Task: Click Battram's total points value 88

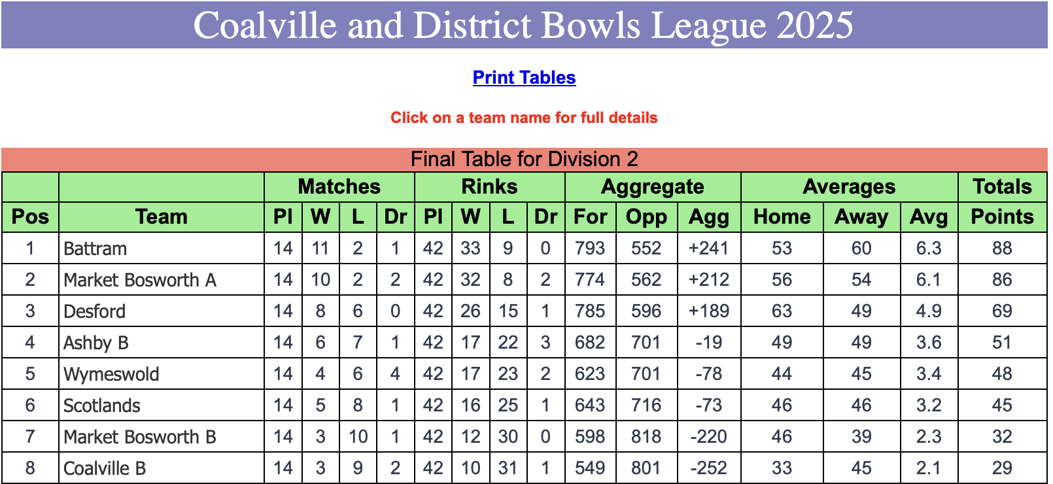Action: pyautogui.click(x=1002, y=249)
